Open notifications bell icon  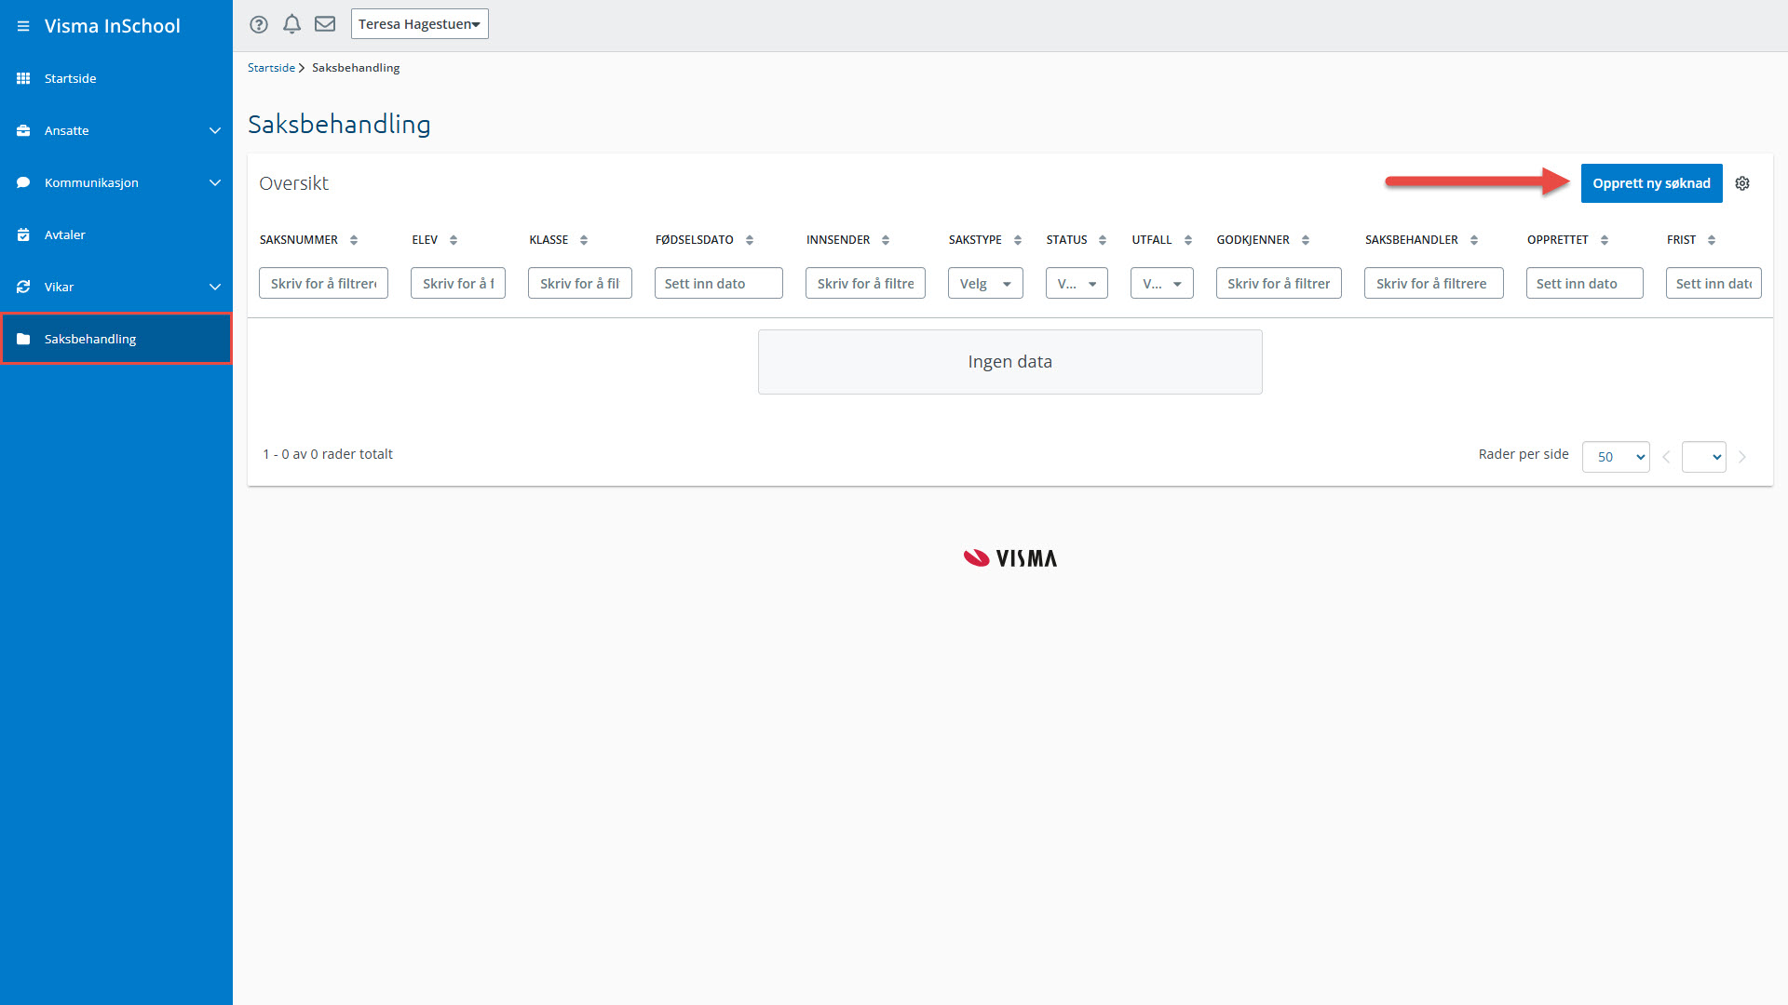[x=291, y=24]
